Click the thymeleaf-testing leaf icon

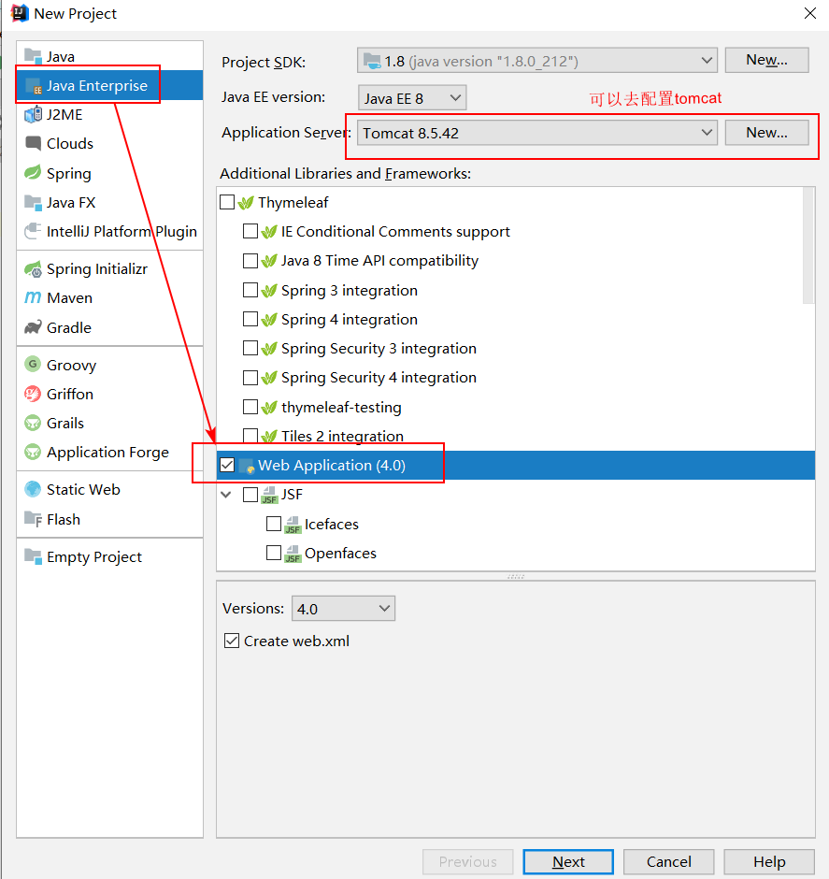pos(269,407)
